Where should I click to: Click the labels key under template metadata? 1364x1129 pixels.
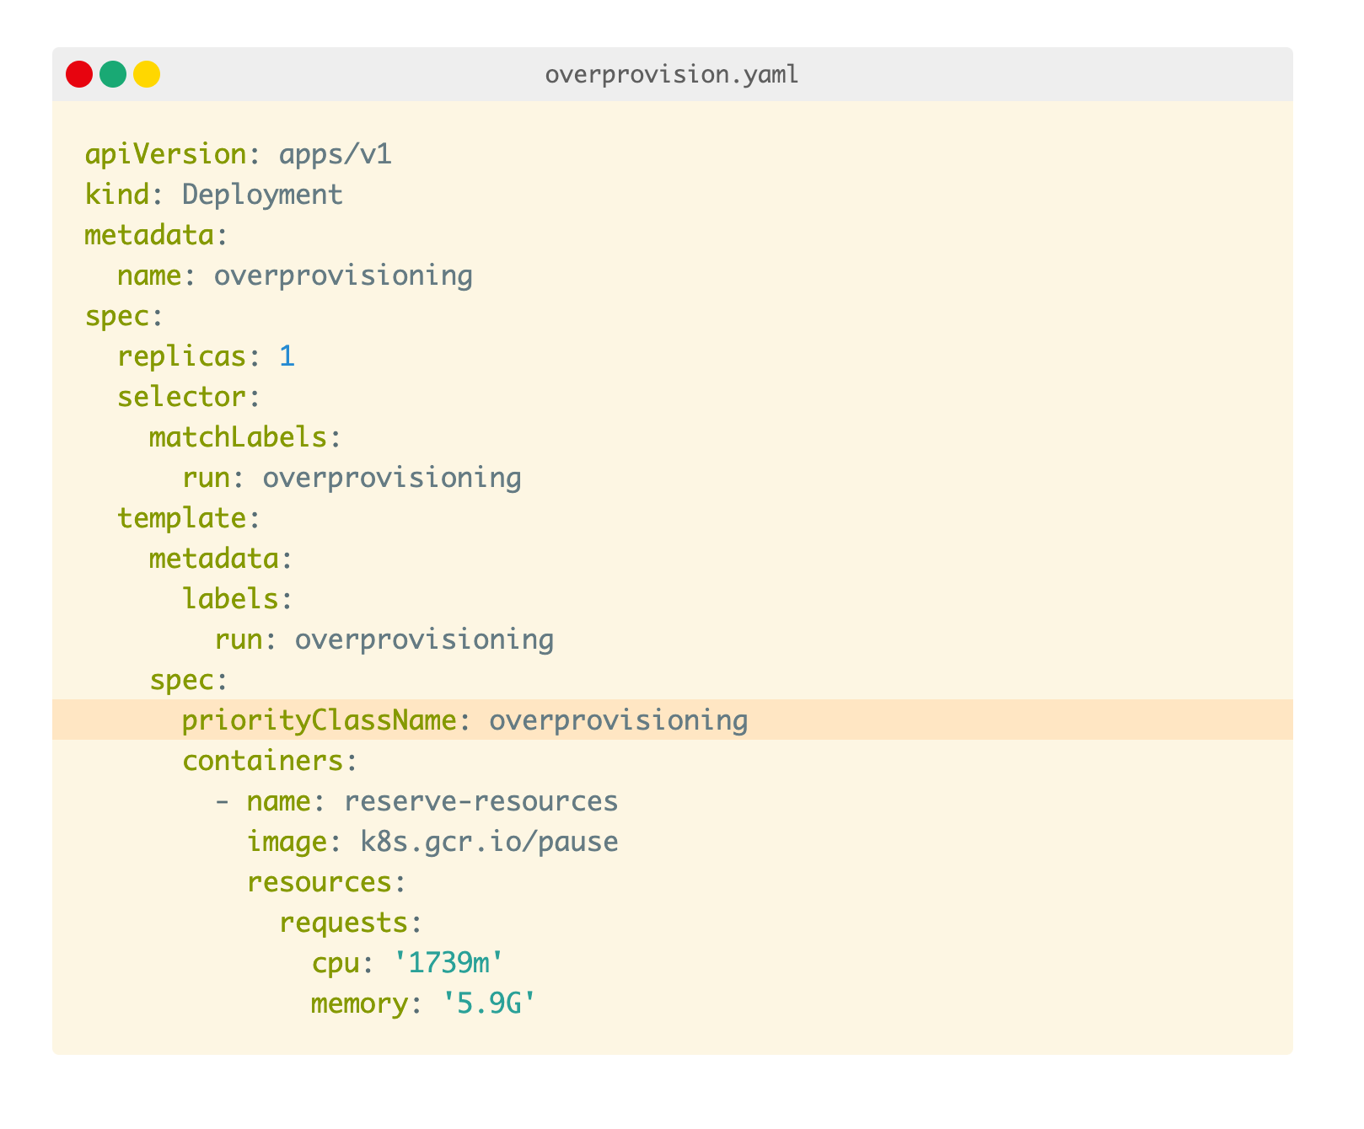[x=230, y=600]
